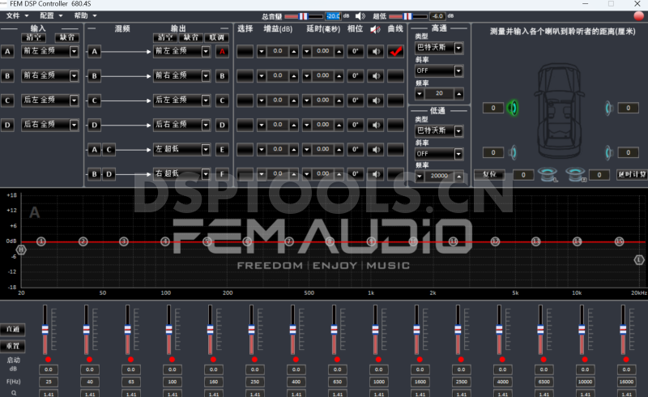Mute output D rear right full-range
The image size is (648, 397).
375,125
